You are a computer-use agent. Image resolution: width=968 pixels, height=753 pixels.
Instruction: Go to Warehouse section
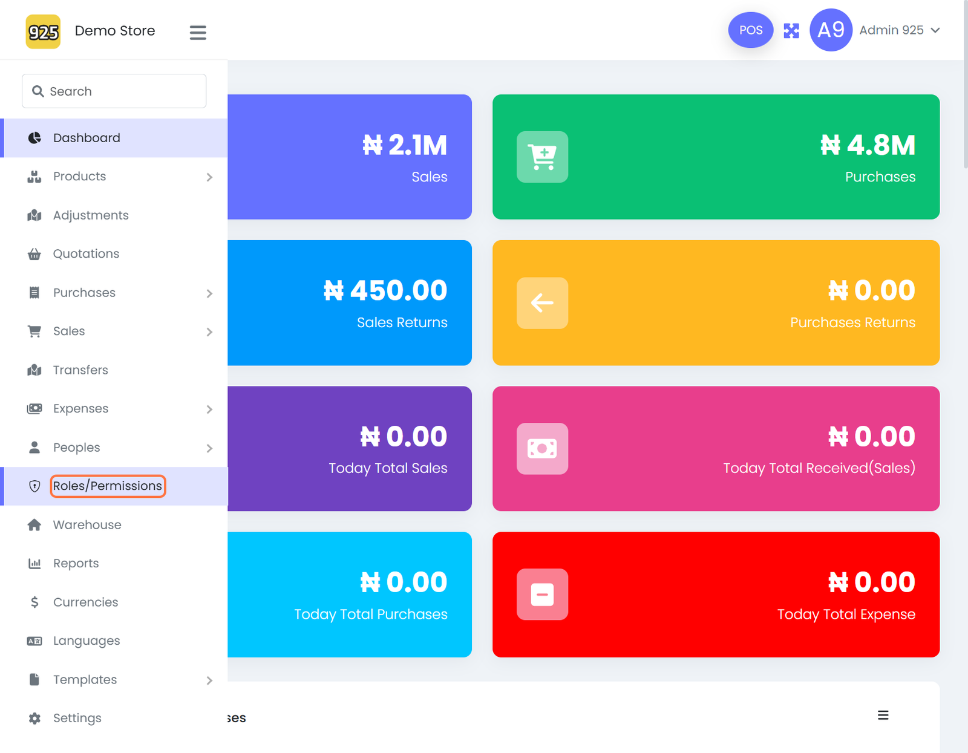87,525
